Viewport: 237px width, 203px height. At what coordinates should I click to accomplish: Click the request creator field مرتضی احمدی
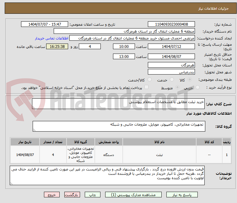click(132, 38)
